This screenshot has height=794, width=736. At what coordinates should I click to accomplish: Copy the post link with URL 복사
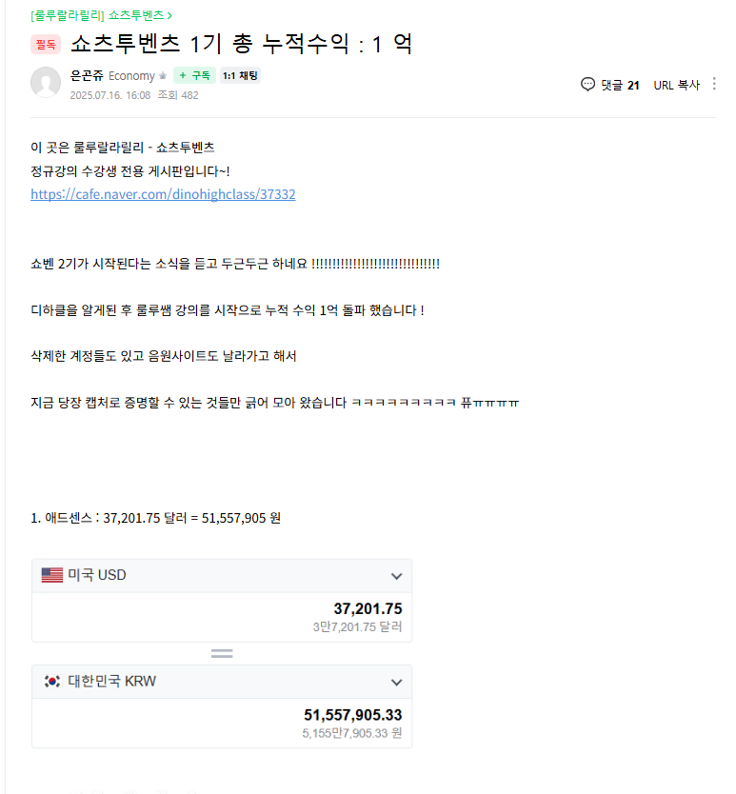[676, 85]
